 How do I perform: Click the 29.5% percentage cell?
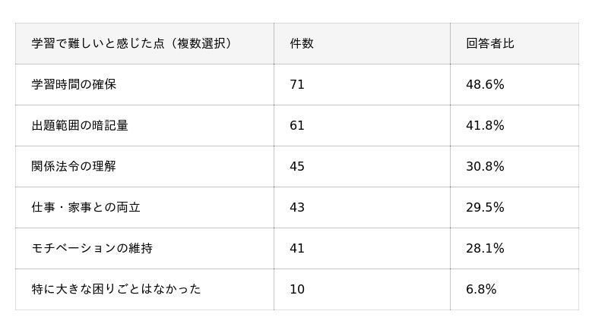click(515, 208)
